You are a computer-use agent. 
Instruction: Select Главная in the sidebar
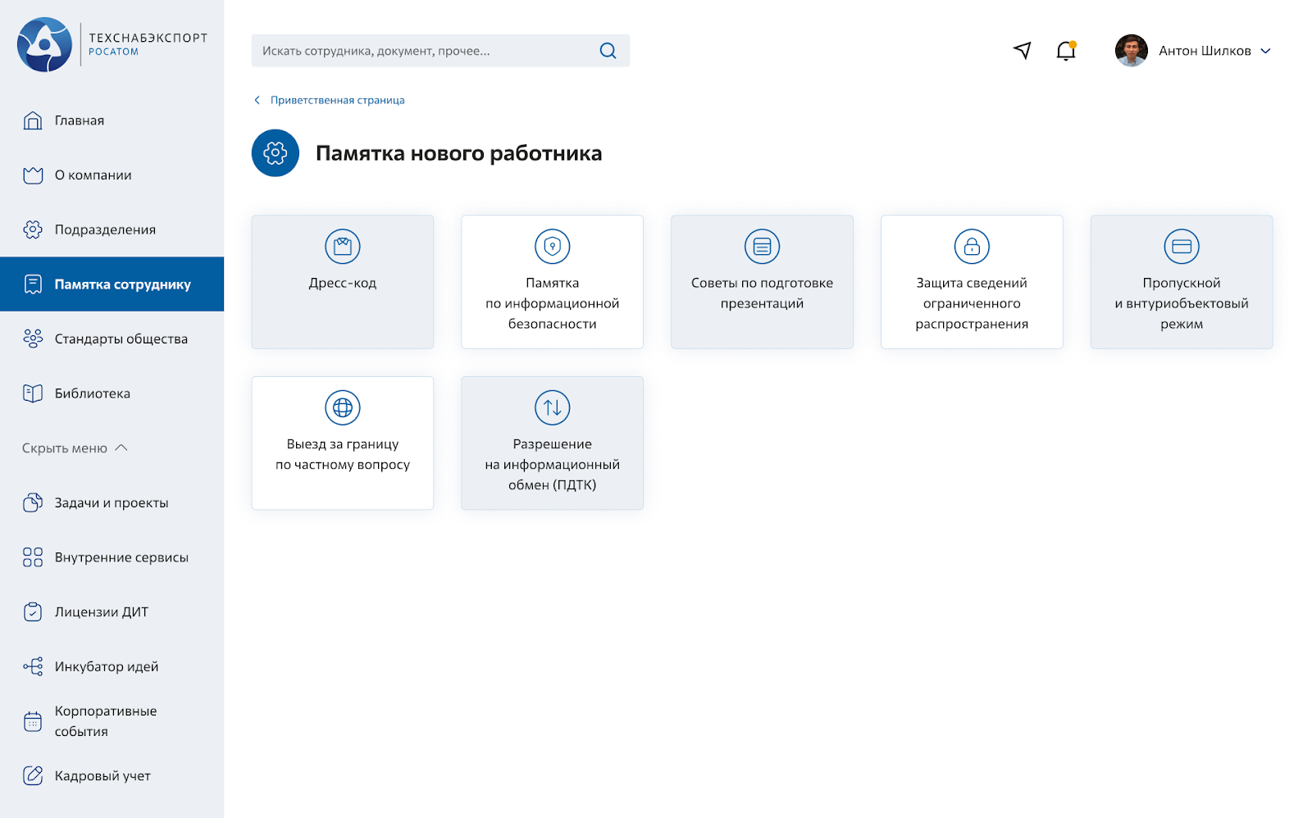pos(80,120)
